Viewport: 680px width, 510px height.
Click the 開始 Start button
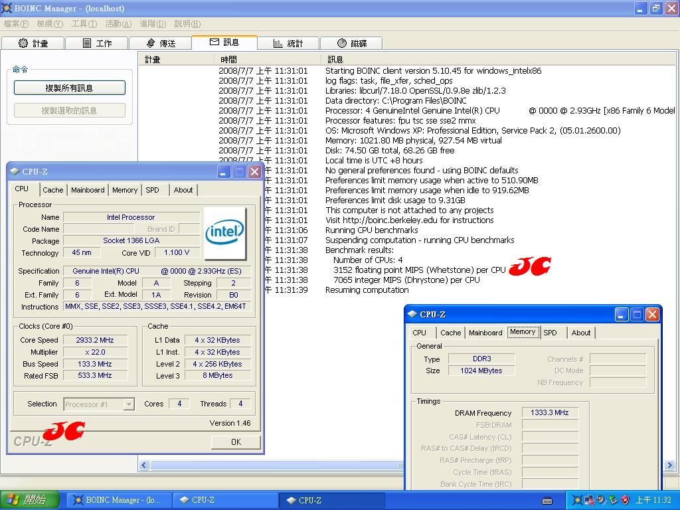(x=29, y=500)
